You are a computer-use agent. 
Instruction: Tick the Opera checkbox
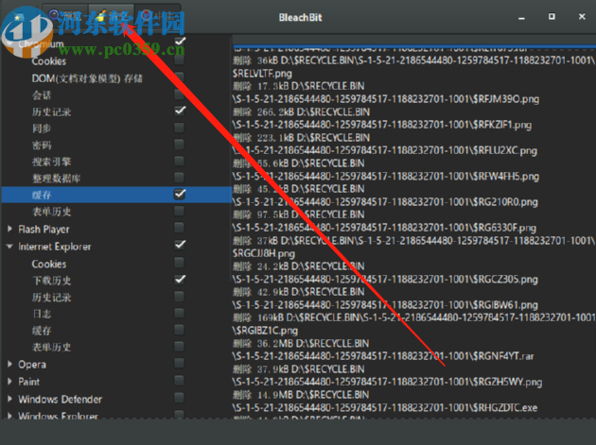(x=180, y=364)
